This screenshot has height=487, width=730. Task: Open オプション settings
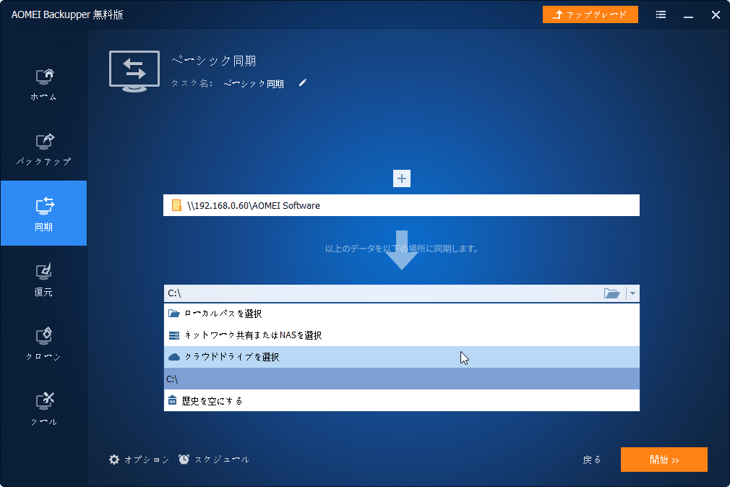[x=139, y=460]
